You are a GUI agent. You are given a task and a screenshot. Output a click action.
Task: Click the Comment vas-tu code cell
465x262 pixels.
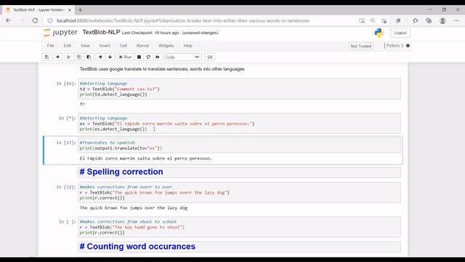coord(239,89)
